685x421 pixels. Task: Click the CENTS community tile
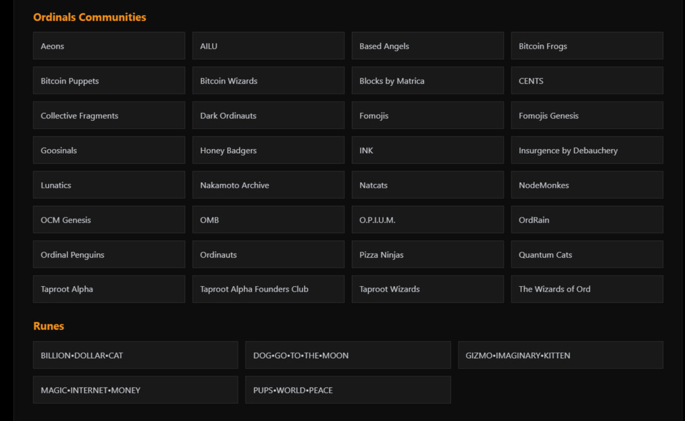[587, 81]
